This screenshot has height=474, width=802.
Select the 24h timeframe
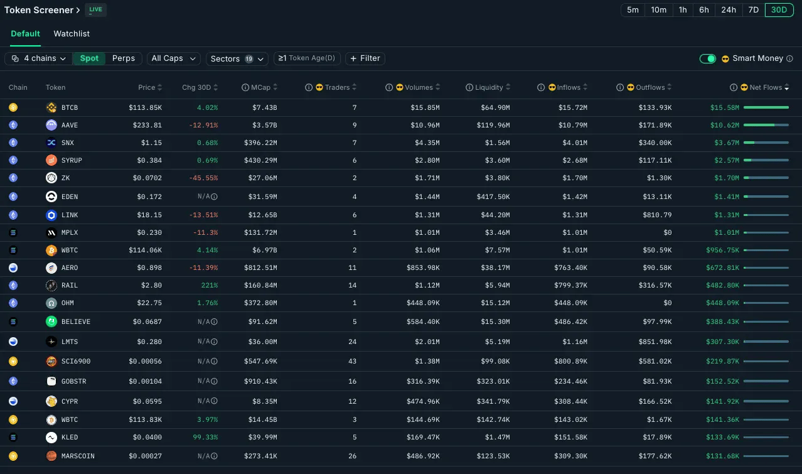[x=729, y=10]
